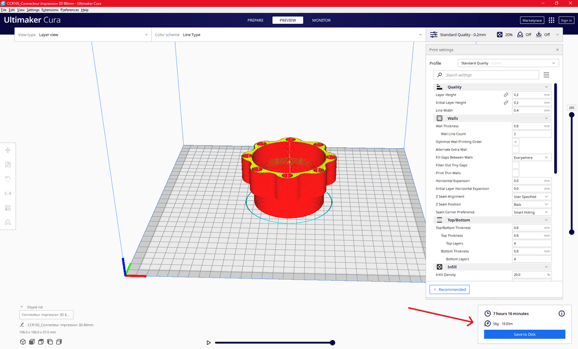Image resolution: width=578 pixels, height=349 pixels.
Task: Play the layer simulation
Action: (x=208, y=342)
